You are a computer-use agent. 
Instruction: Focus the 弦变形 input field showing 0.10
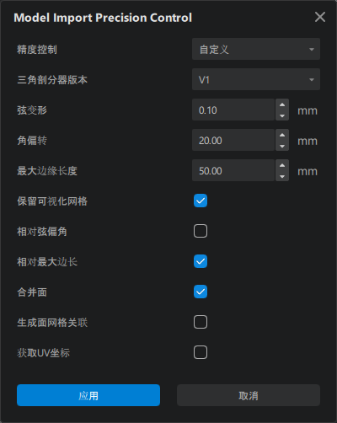click(x=233, y=110)
